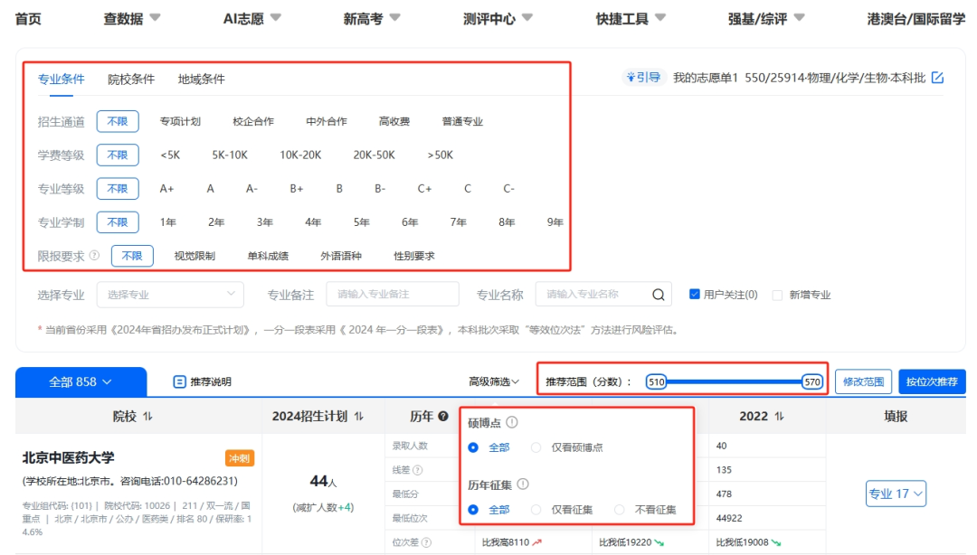Open the 高级筛选 advanced filter panel
Viewport: 977px width, 555px height.
492,381
